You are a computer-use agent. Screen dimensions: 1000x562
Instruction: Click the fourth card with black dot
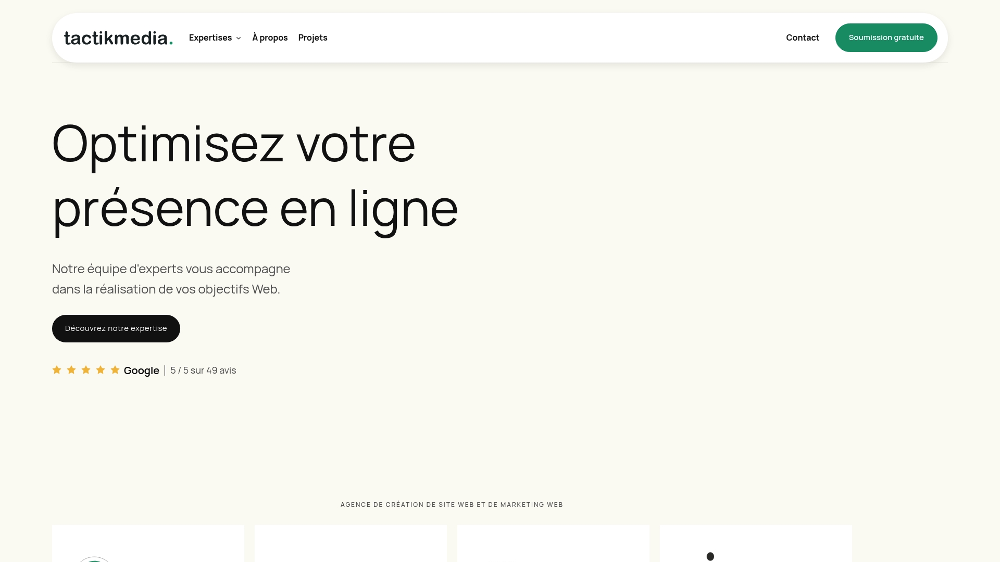[x=756, y=544]
